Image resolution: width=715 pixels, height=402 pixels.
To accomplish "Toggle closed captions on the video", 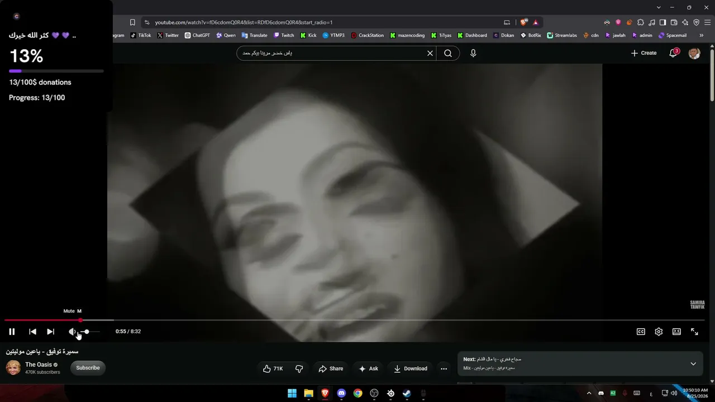I will pos(641,332).
